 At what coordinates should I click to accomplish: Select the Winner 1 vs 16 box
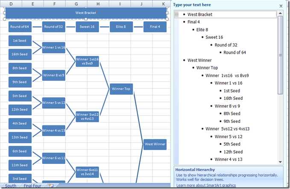54,47
